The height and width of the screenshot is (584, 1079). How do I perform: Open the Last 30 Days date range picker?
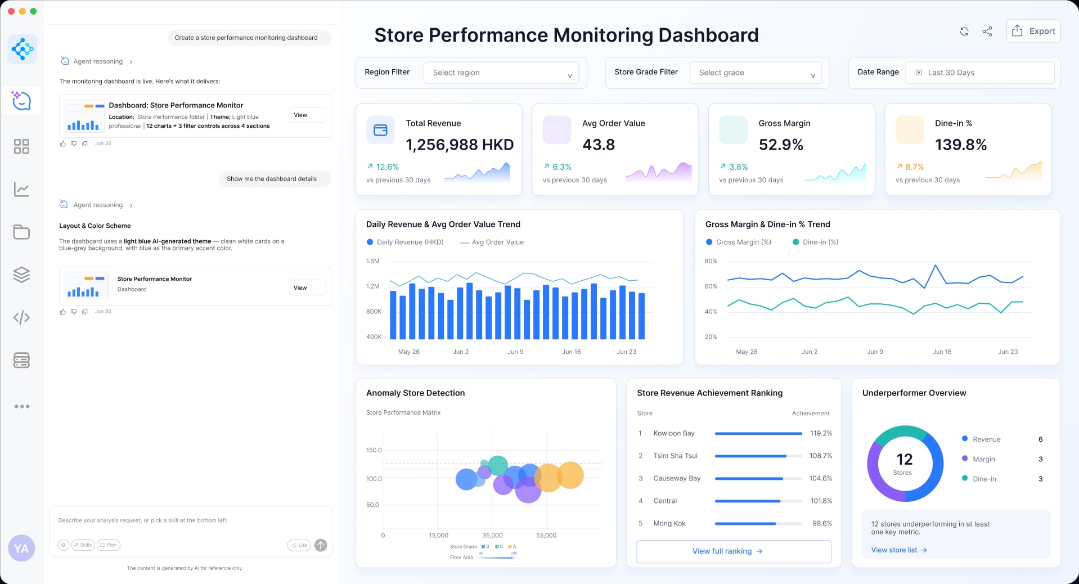click(x=980, y=73)
